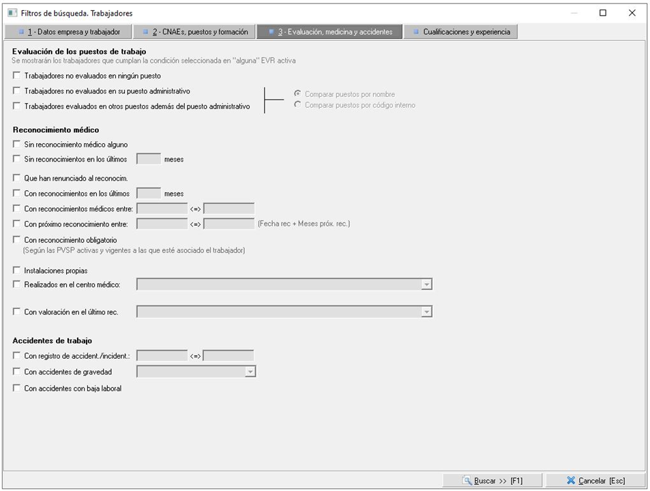
Task: Enable 'Realizados en el centro médico' checkbox
Action: pyautogui.click(x=16, y=284)
